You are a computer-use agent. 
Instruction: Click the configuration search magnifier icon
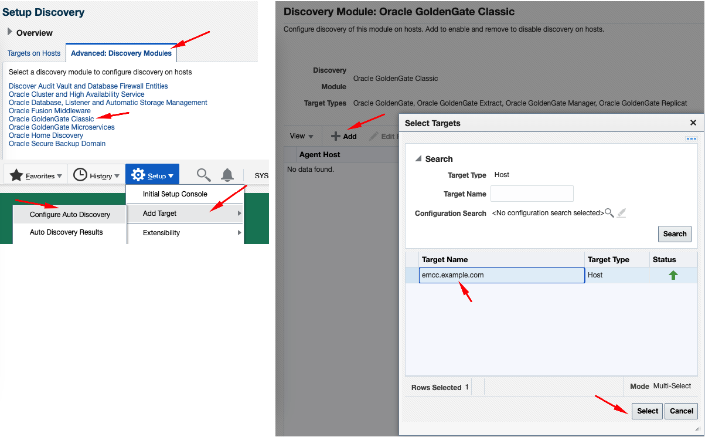(x=609, y=213)
